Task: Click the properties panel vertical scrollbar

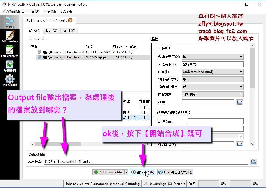Action: 252,68
